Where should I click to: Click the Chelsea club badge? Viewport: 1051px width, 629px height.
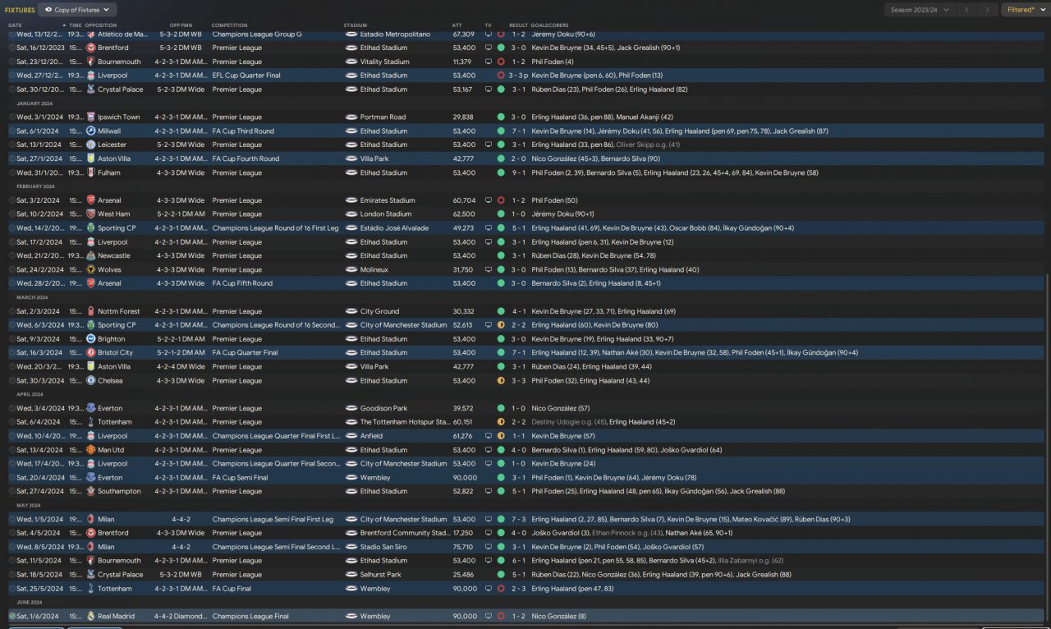(91, 380)
